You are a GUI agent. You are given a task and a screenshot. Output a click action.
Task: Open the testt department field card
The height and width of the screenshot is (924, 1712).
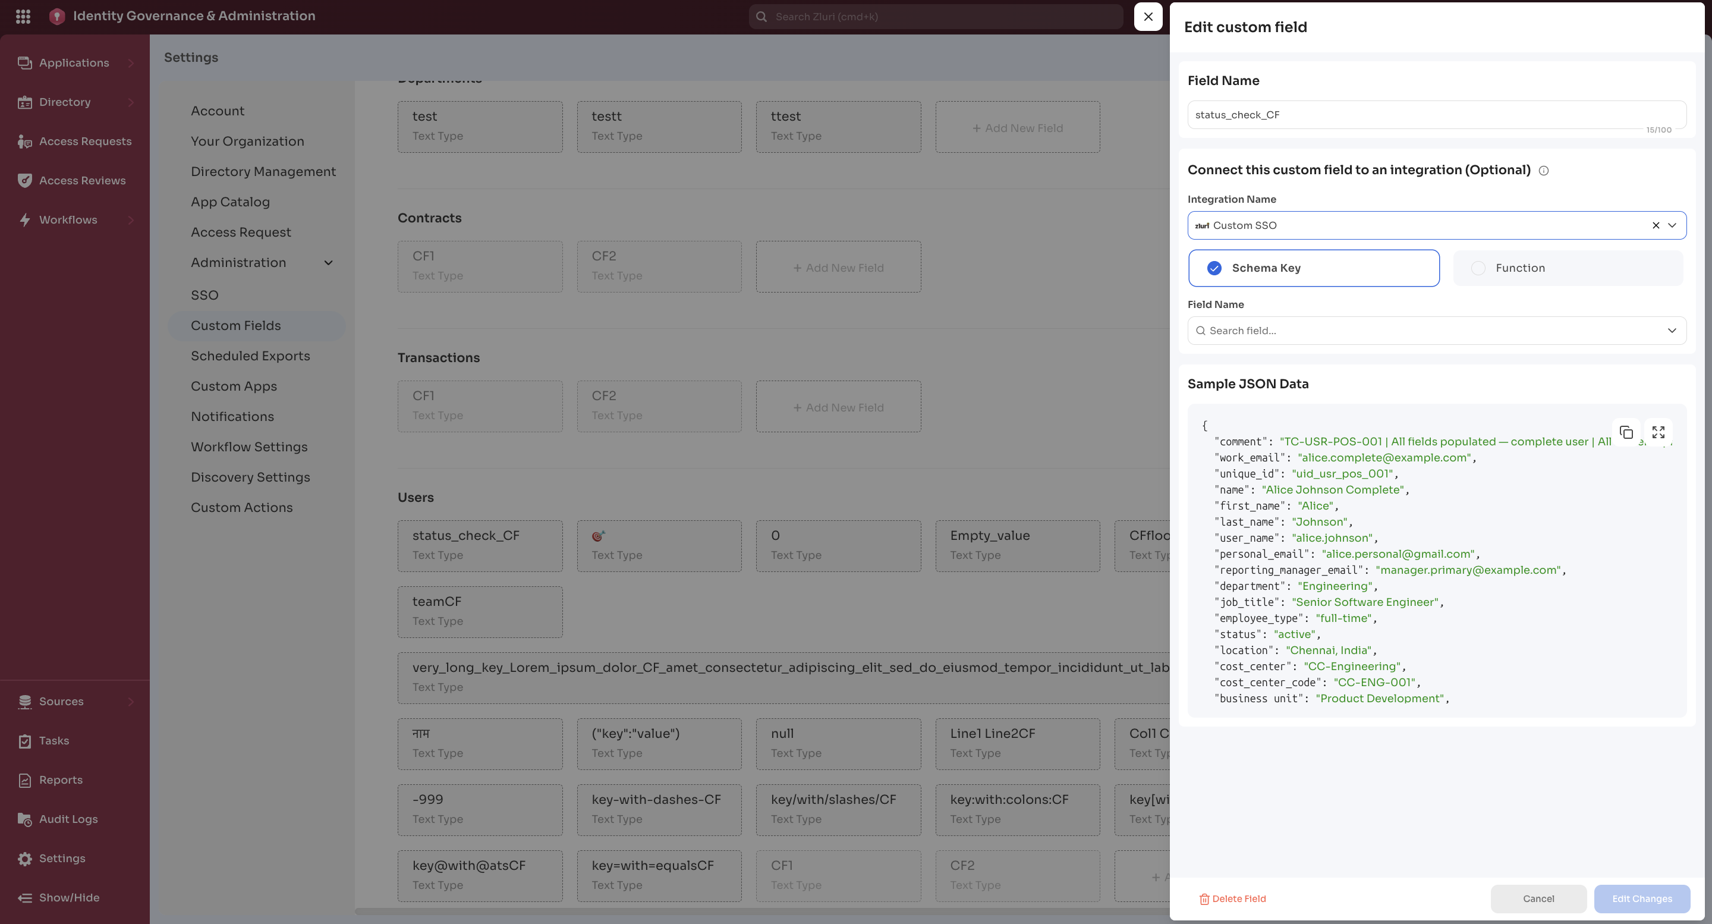[659, 127]
